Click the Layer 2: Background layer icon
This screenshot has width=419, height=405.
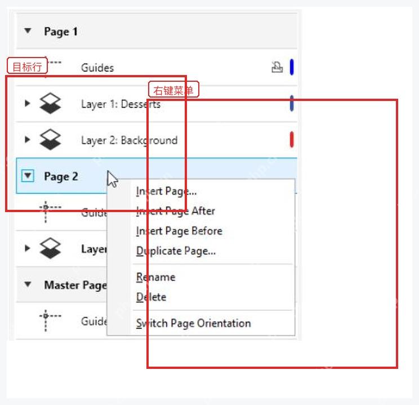click(50, 139)
